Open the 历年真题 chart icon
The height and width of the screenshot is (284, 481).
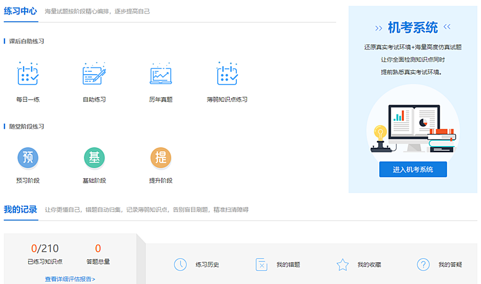click(161, 74)
